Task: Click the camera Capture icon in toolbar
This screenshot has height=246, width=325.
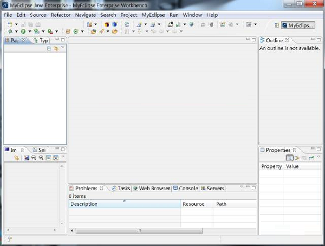Action: point(249,24)
